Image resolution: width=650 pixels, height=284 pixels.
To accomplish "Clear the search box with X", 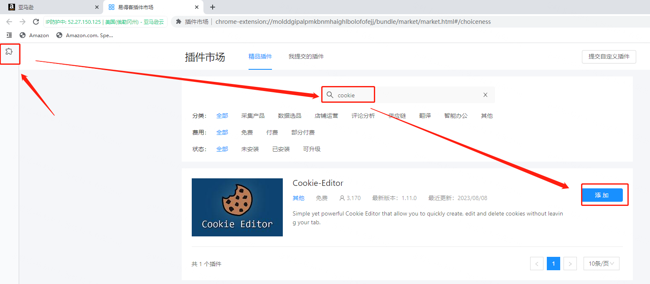I will tap(485, 95).
